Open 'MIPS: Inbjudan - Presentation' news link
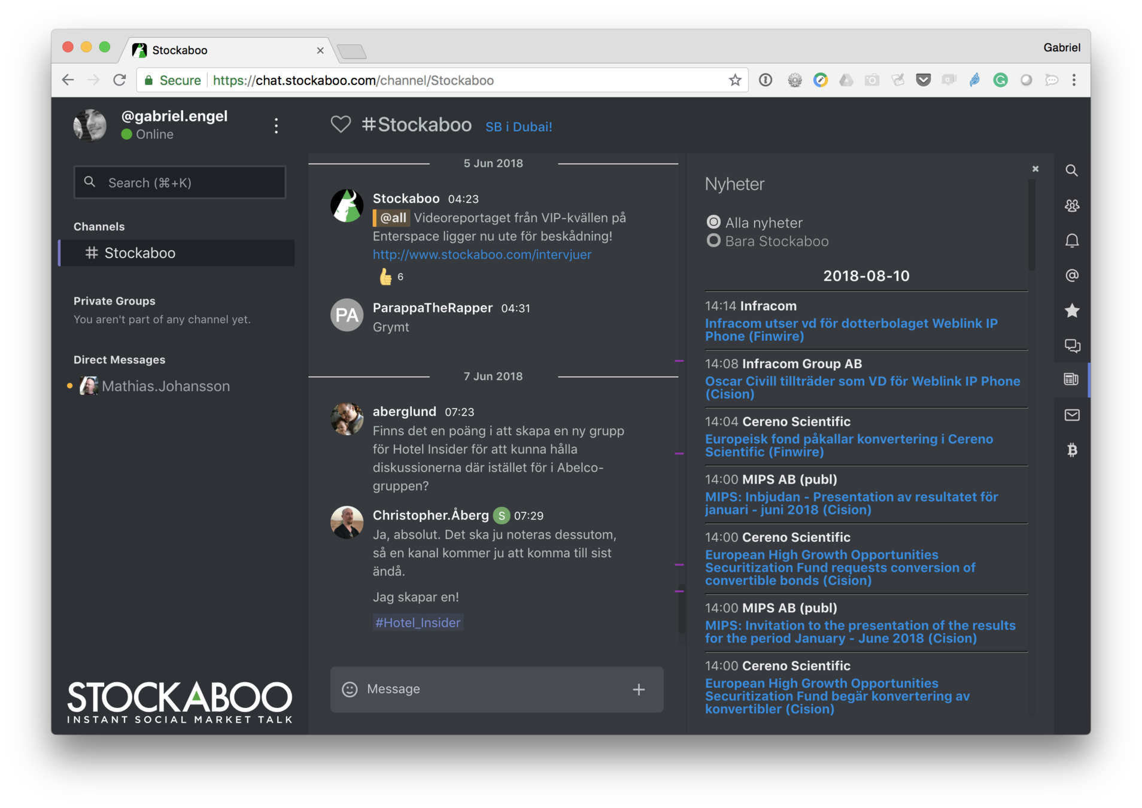Image resolution: width=1142 pixels, height=808 pixels. (x=851, y=503)
